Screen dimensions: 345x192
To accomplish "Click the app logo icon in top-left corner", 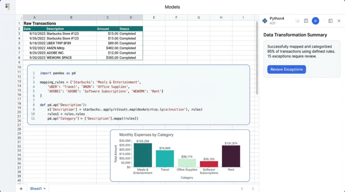I will 8,6.
